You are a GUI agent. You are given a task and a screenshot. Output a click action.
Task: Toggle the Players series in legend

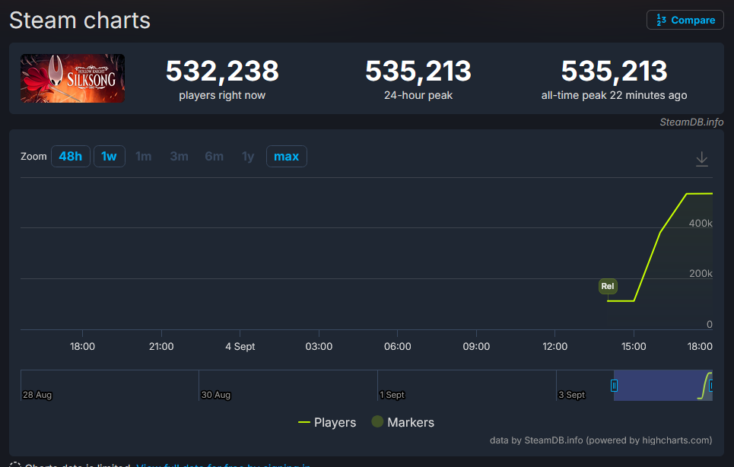tap(327, 423)
